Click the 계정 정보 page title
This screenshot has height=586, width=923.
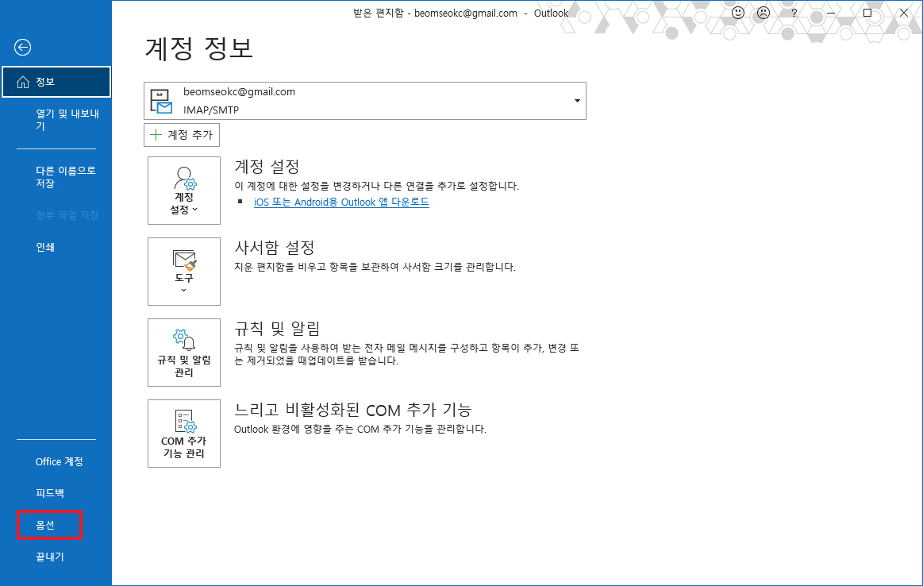pos(199,48)
